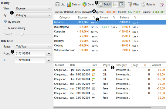Toggle the Detail pane button

(x=104, y=5)
